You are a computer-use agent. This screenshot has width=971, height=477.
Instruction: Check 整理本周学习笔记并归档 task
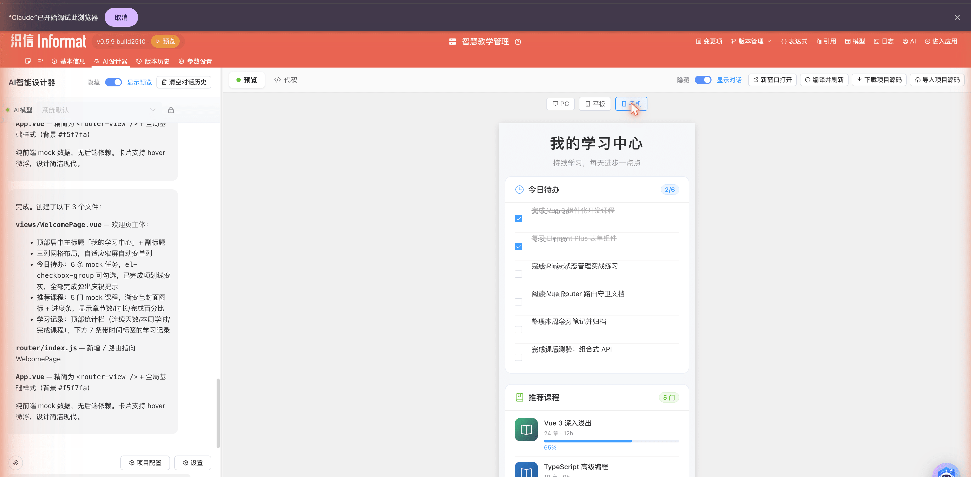click(518, 329)
